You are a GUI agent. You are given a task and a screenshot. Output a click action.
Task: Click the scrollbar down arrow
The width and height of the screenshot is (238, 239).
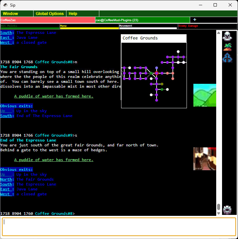[218, 213]
